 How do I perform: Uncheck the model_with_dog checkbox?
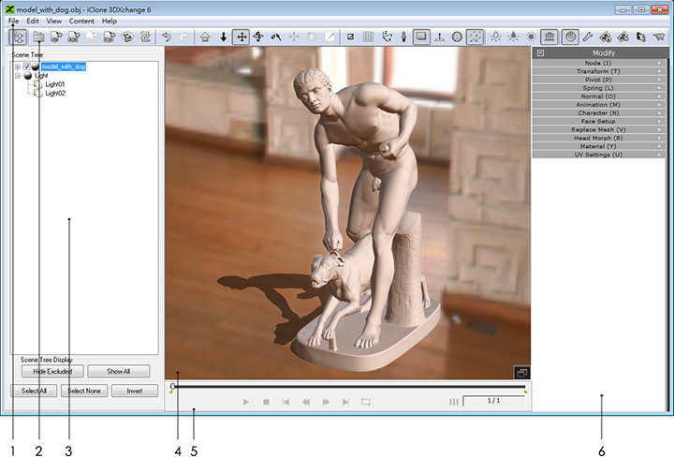[26, 66]
